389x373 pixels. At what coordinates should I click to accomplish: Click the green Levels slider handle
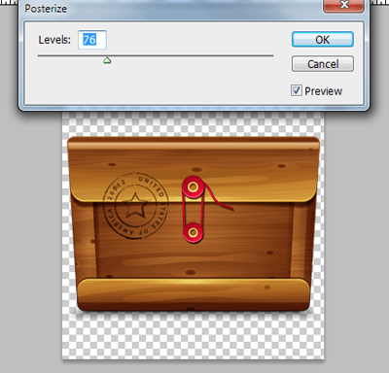(x=107, y=60)
